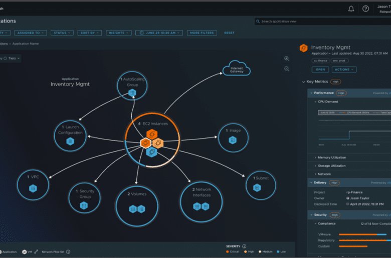Select the Internet Gateway cloud node
Screen dimensions: 391x258
pos(237,68)
